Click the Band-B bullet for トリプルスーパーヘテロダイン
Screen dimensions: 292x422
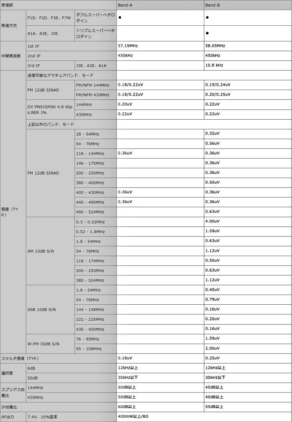[207, 33]
